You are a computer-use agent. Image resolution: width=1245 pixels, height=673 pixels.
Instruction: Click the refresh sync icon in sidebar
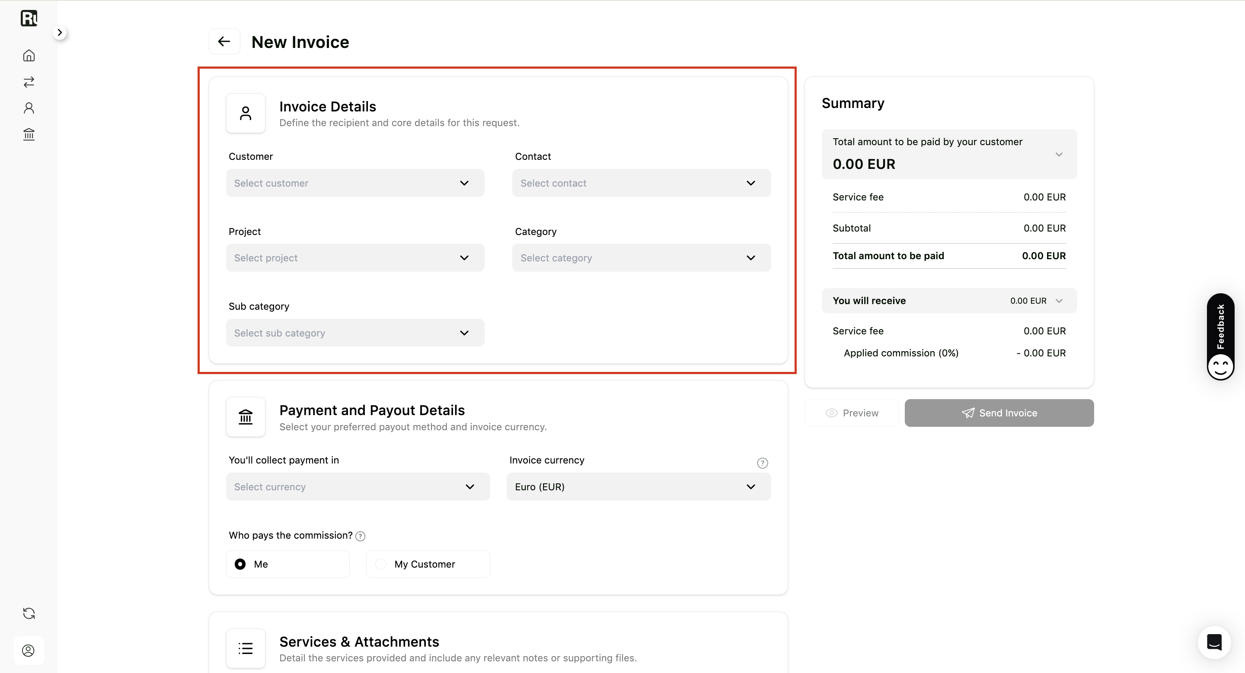pos(29,613)
